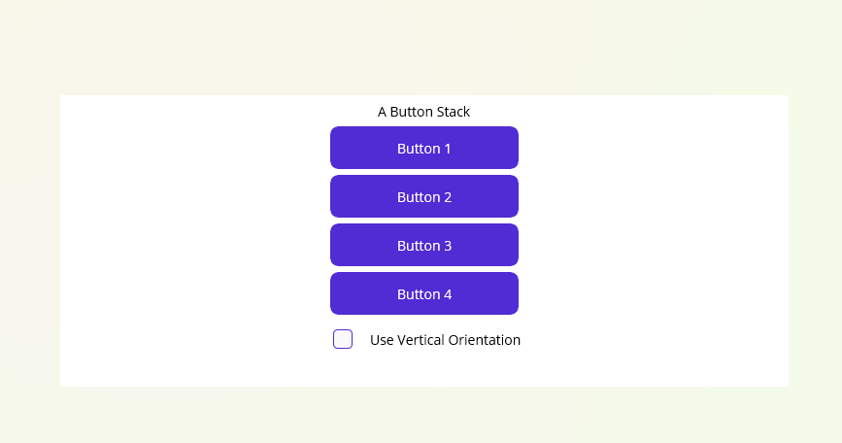
Task: Click the title above Button 1
Action: 423,112
